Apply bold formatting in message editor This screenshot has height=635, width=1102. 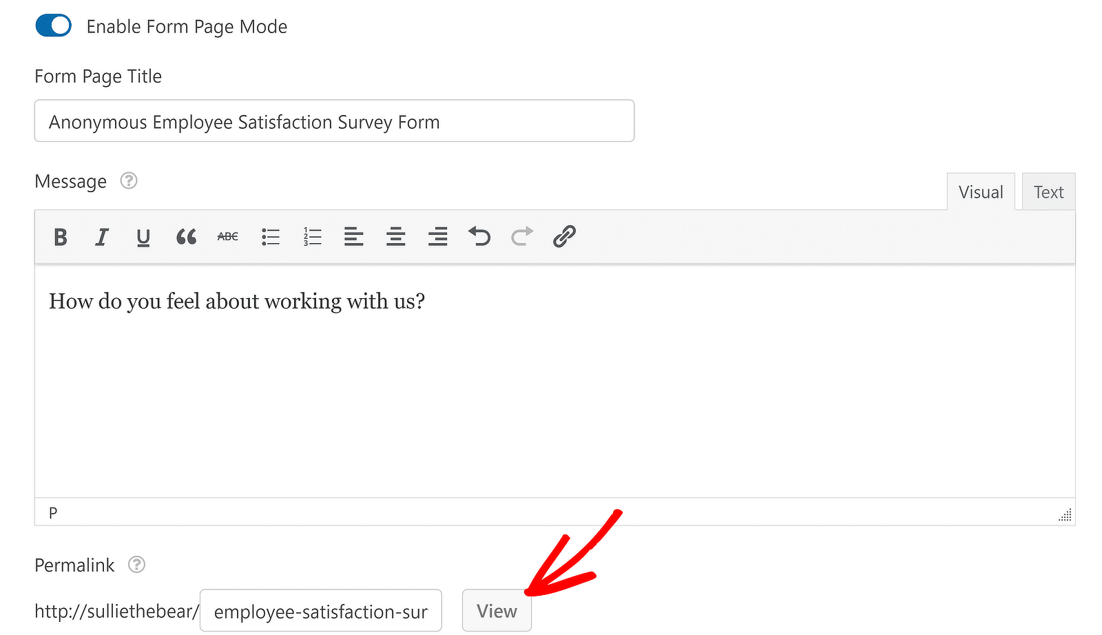[61, 237]
